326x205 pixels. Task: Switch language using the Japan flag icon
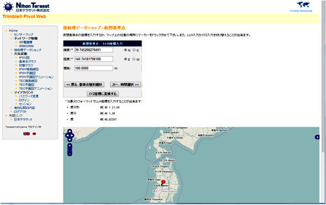34,134
